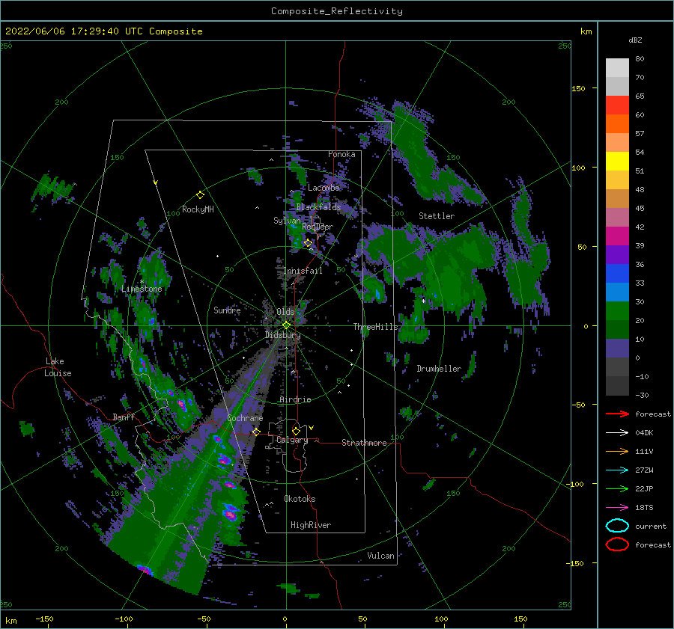The height and width of the screenshot is (629, 674).
Task: Click the 'Vulcan' city label
Action: pyautogui.click(x=381, y=556)
